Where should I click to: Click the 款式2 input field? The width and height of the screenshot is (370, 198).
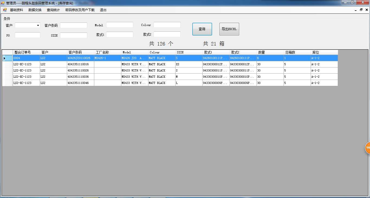167,34
